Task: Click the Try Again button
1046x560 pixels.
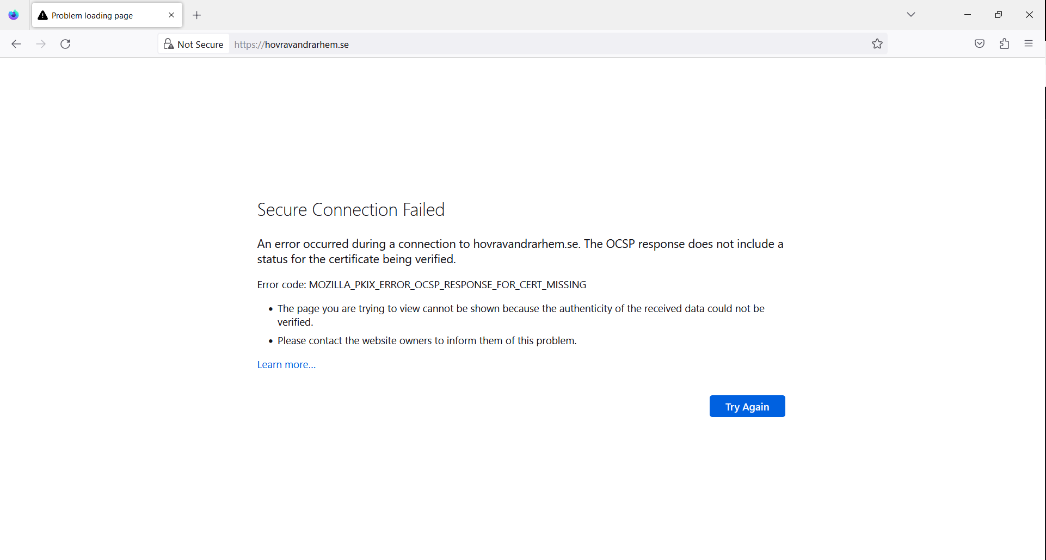Action: (x=747, y=406)
